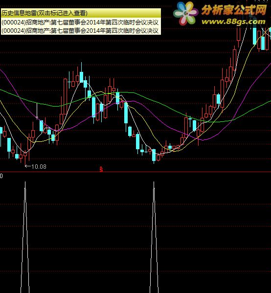Click the 0 label of indicator panel
271x293 pixels.
point(1,176)
